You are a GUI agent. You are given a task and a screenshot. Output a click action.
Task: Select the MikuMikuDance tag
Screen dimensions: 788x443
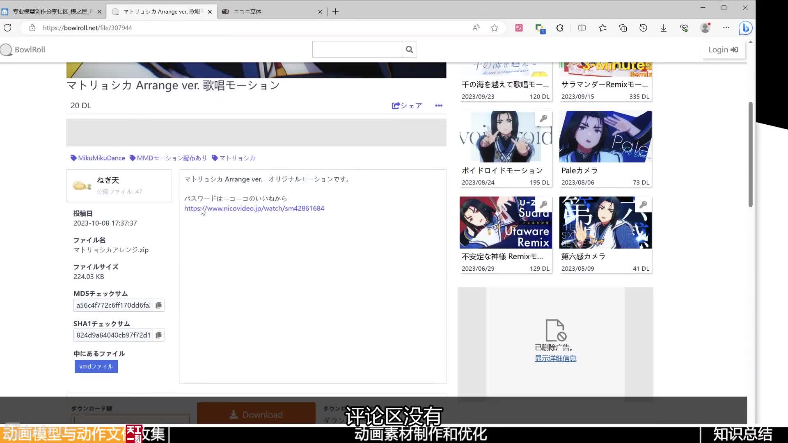(98, 158)
